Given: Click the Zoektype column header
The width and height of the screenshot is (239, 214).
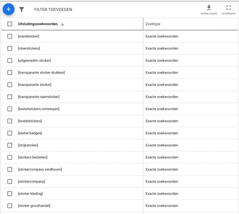Looking at the screenshot, I should tap(153, 24).
